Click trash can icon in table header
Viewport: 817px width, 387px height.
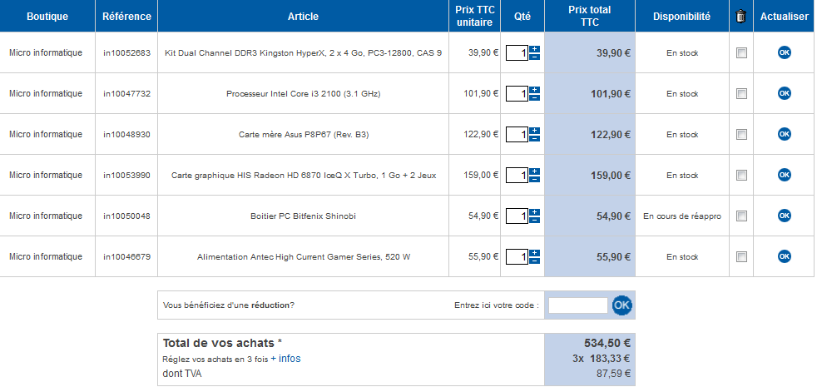[x=741, y=16]
